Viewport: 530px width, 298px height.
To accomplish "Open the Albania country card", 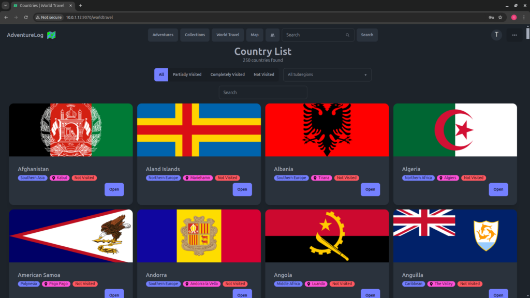I will 371,189.
